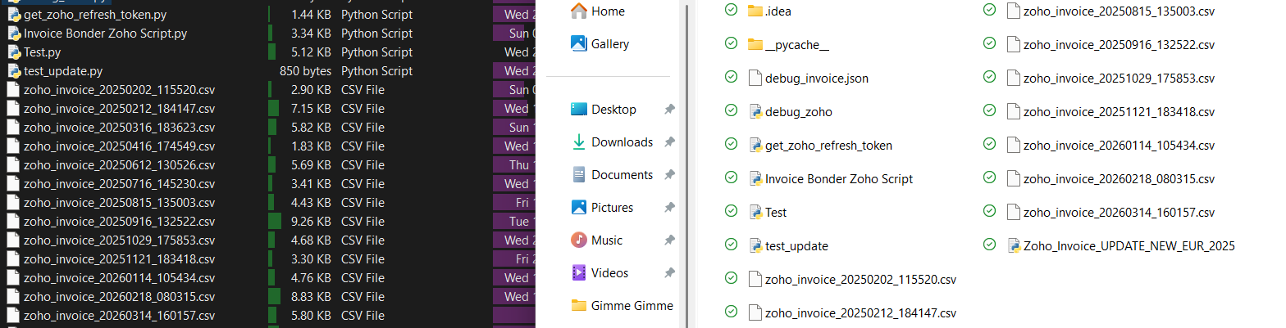This screenshot has width=1286, height=328.
Task: Click the Python icon beside Test.py
Action: [x=13, y=52]
